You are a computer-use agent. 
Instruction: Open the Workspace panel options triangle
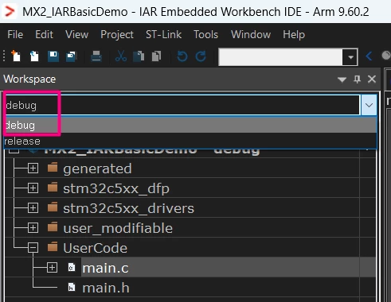(342, 79)
